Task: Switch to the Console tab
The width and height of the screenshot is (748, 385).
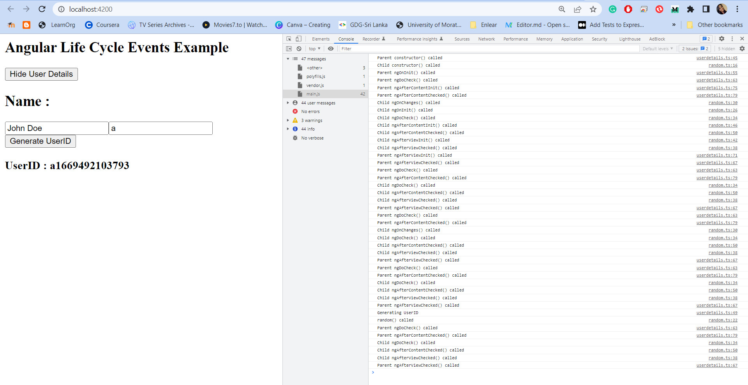Action: coord(346,39)
